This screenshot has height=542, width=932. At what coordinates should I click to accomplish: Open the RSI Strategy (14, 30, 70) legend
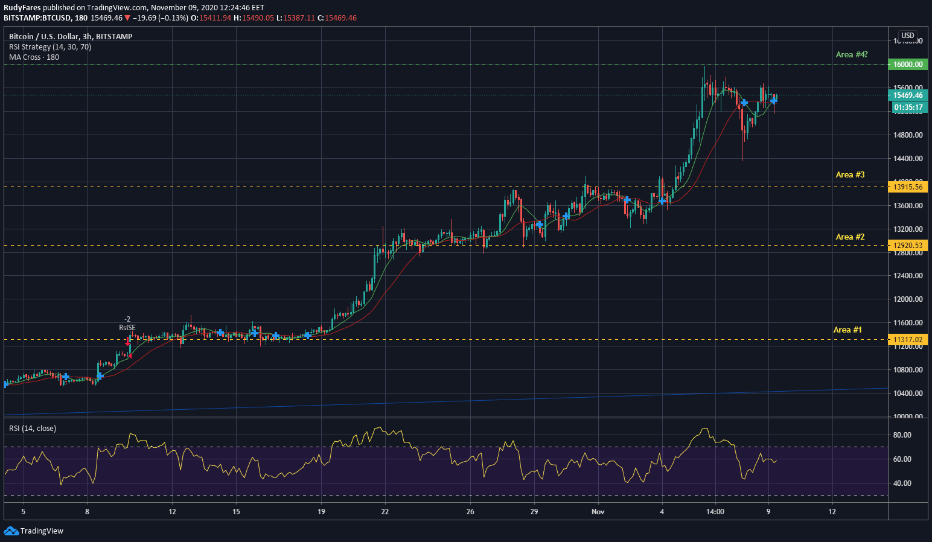[x=50, y=47]
